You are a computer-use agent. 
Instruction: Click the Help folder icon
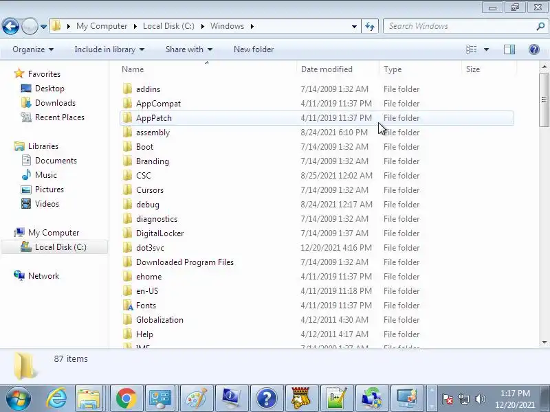pos(127,334)
